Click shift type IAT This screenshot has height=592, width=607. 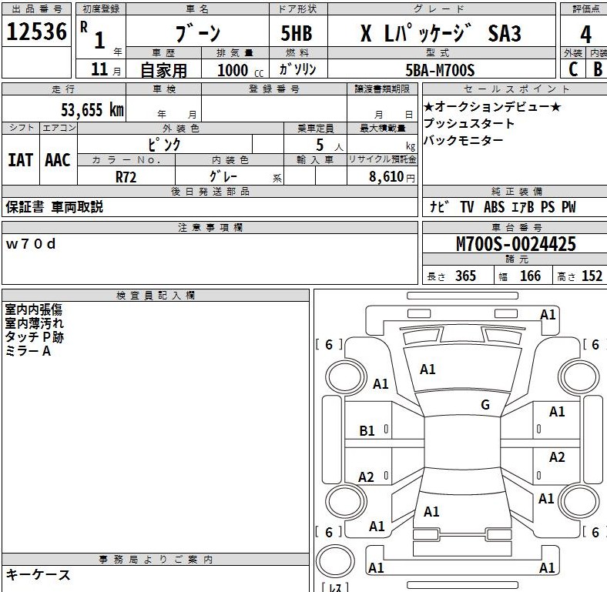click(21, 160)
